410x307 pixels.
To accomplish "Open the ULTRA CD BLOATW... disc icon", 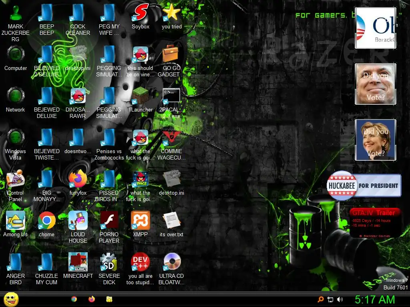I will pos(171,261).
